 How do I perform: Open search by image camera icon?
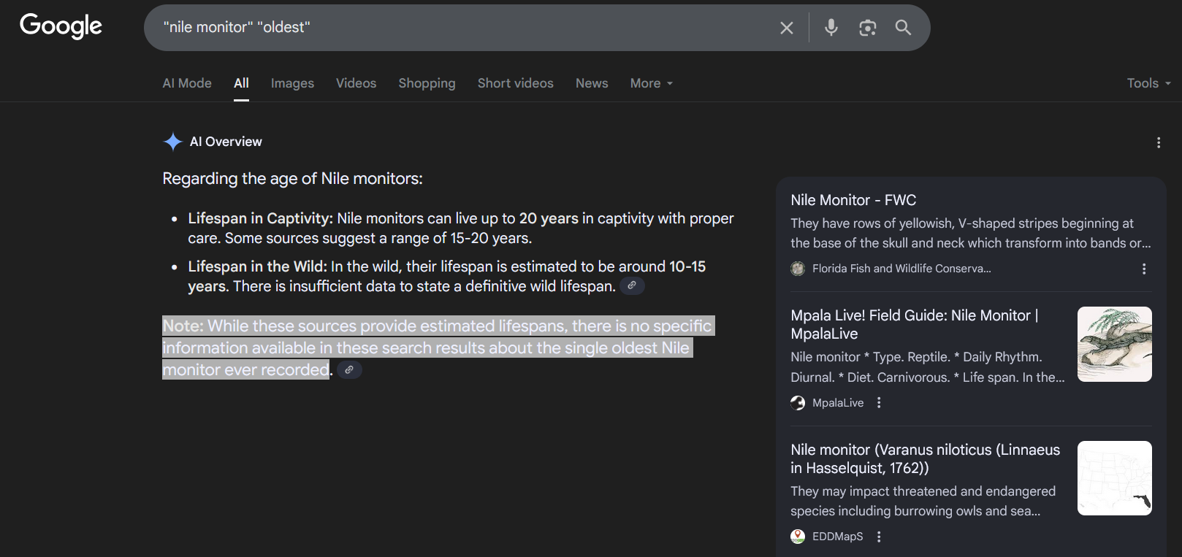coord(867,28)
